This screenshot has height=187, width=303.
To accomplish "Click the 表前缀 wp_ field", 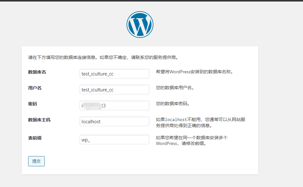I will (x=114, y=140).
